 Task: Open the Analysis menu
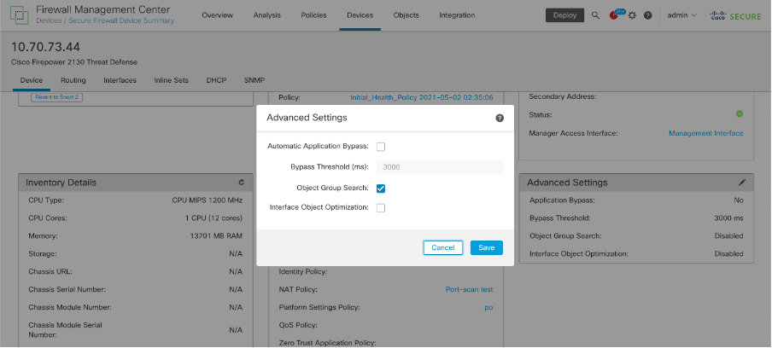(x=266, y=15)
